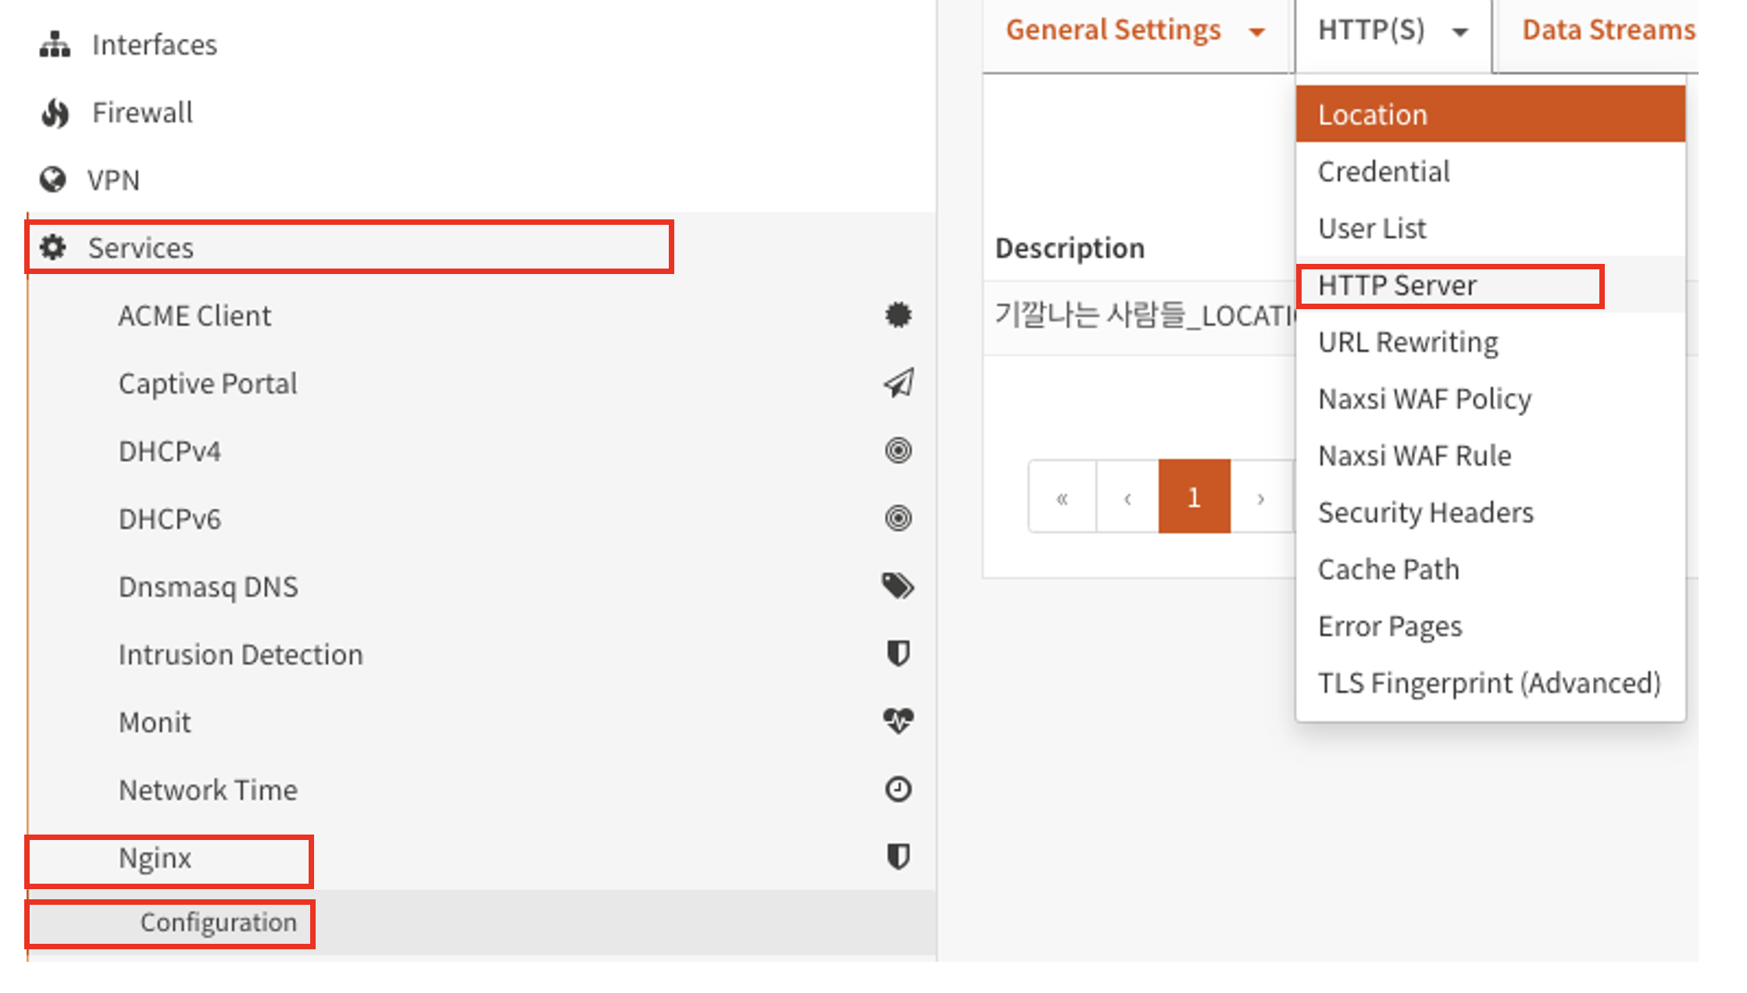Collapse the HTTP(S) dropdown tab
The height and width of the screenshot is (993, 1747).
[1392, 31]
